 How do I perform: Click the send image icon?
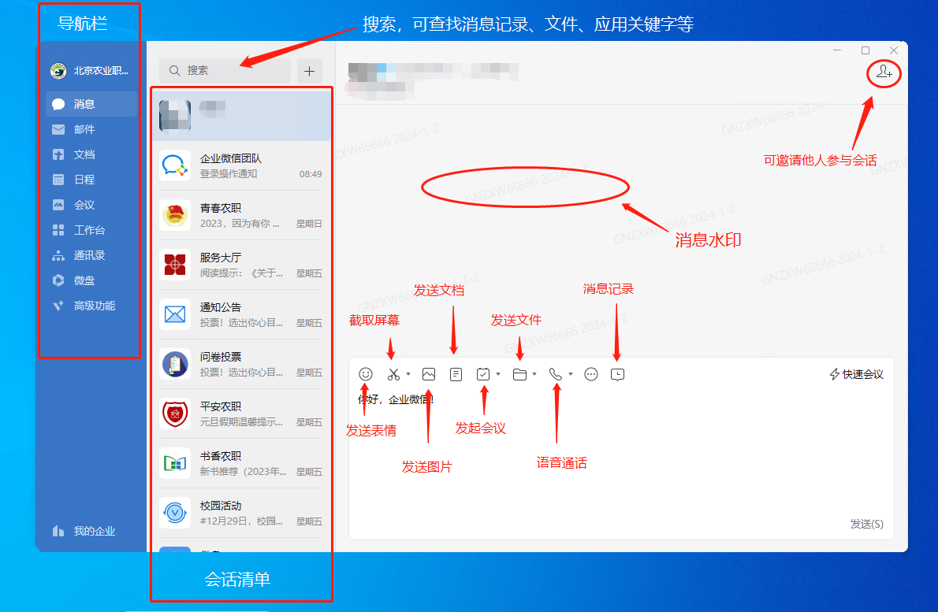point(429,375)
